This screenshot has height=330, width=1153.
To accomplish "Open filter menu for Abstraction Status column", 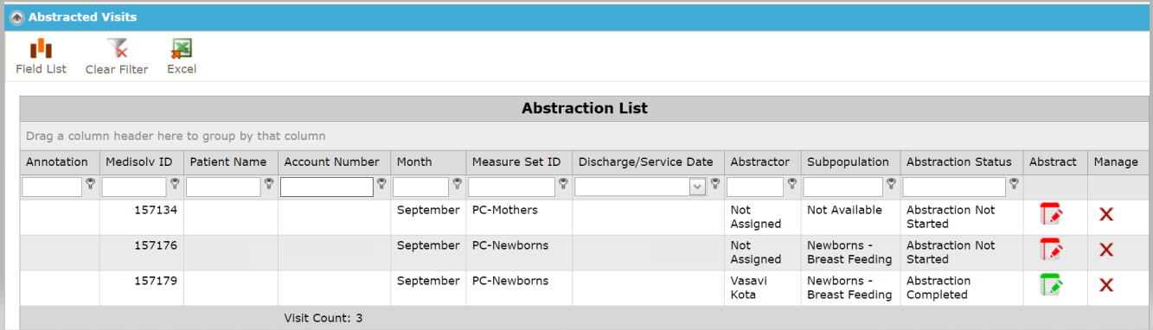I will coord(1015,184).
